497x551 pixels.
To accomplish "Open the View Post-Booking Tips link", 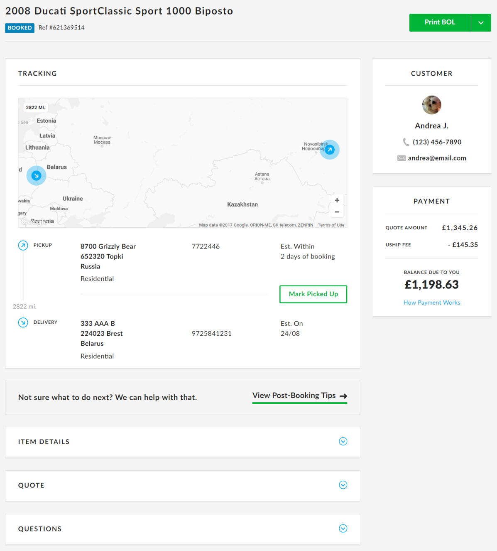I will (299, 396).
